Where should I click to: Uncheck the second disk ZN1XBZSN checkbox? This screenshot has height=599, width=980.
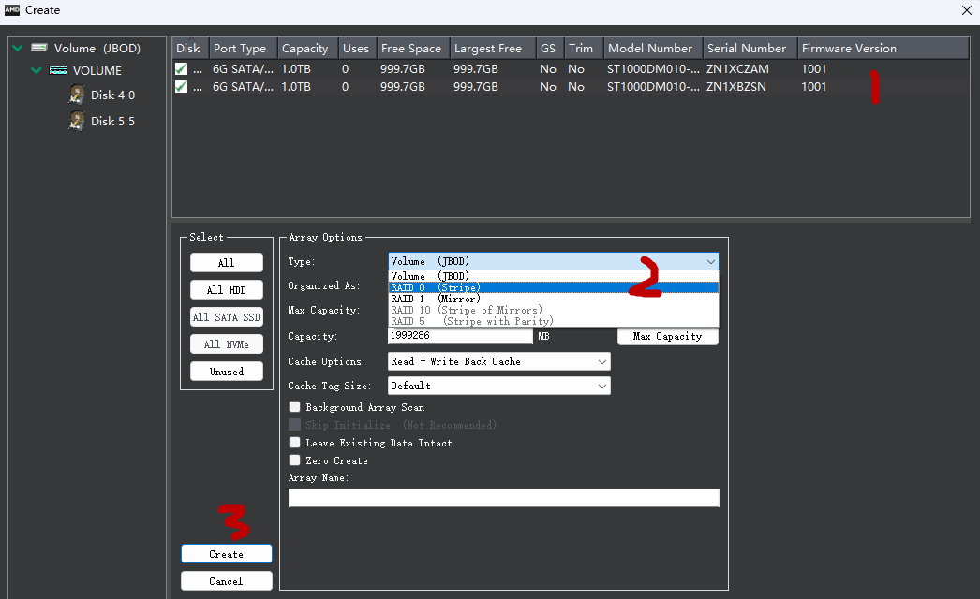click(x=181, y=86)
